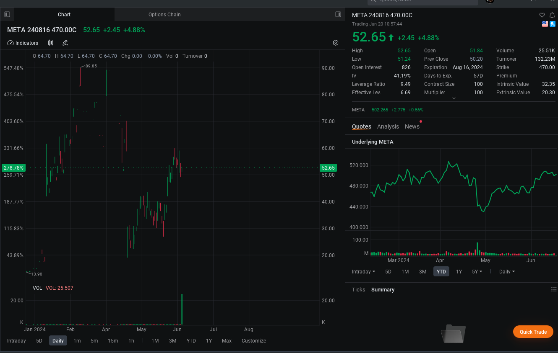Switch to the Chart tab

click(64, 14)
